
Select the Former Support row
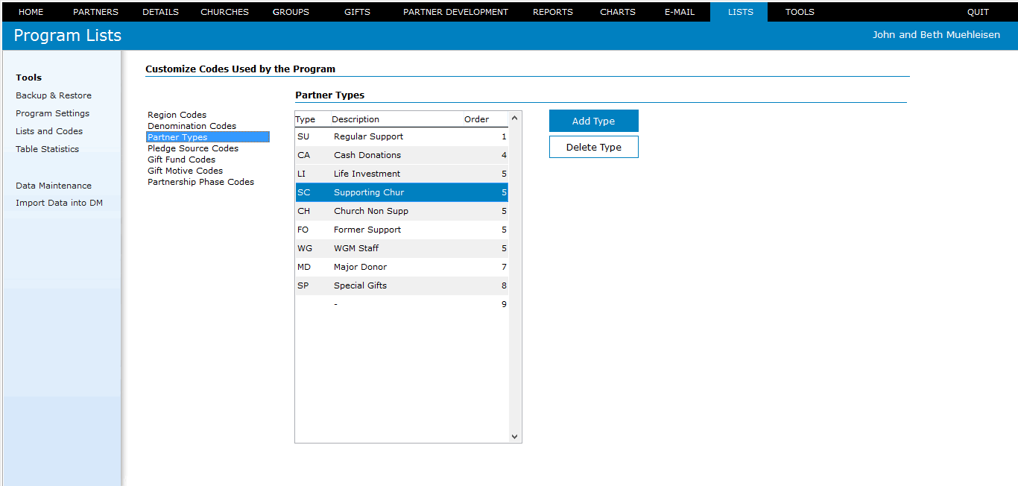pos(402,230)
